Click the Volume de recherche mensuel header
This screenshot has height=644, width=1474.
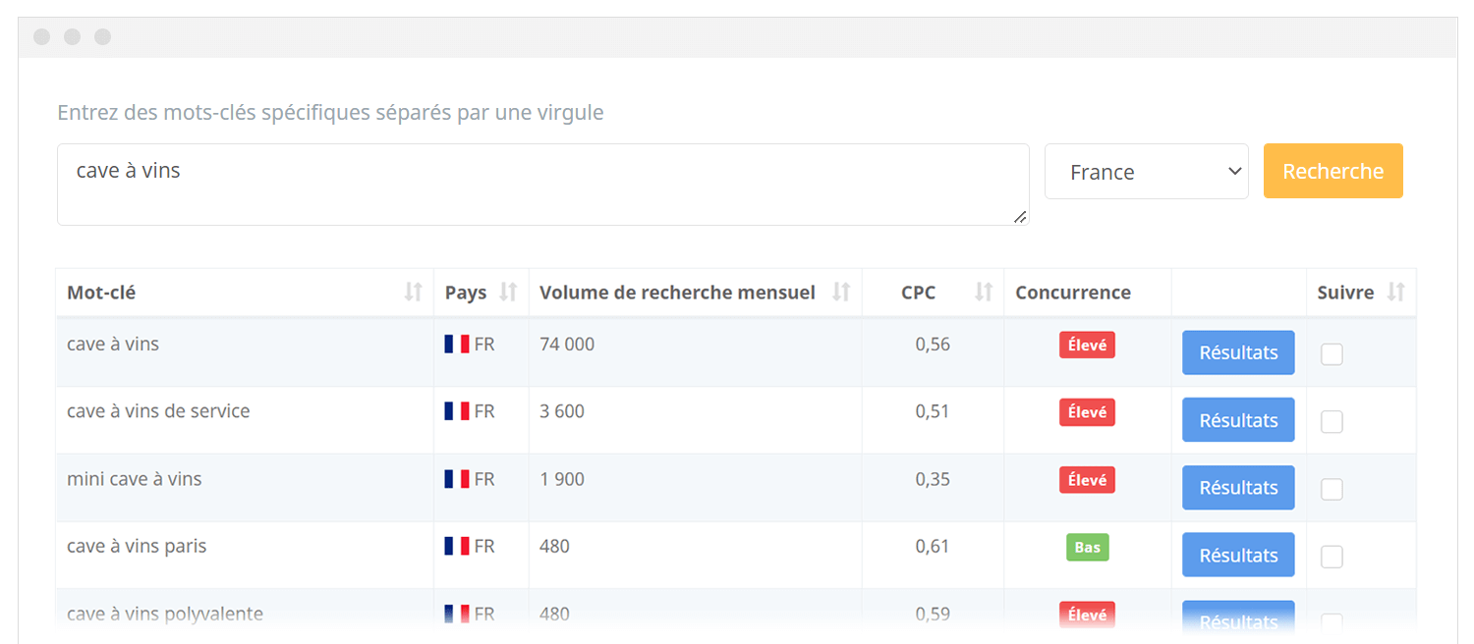(x=677, y=293)
